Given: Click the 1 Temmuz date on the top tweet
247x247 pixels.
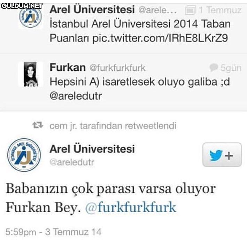Looking at the screenshot, I should (x=220, y=10).
